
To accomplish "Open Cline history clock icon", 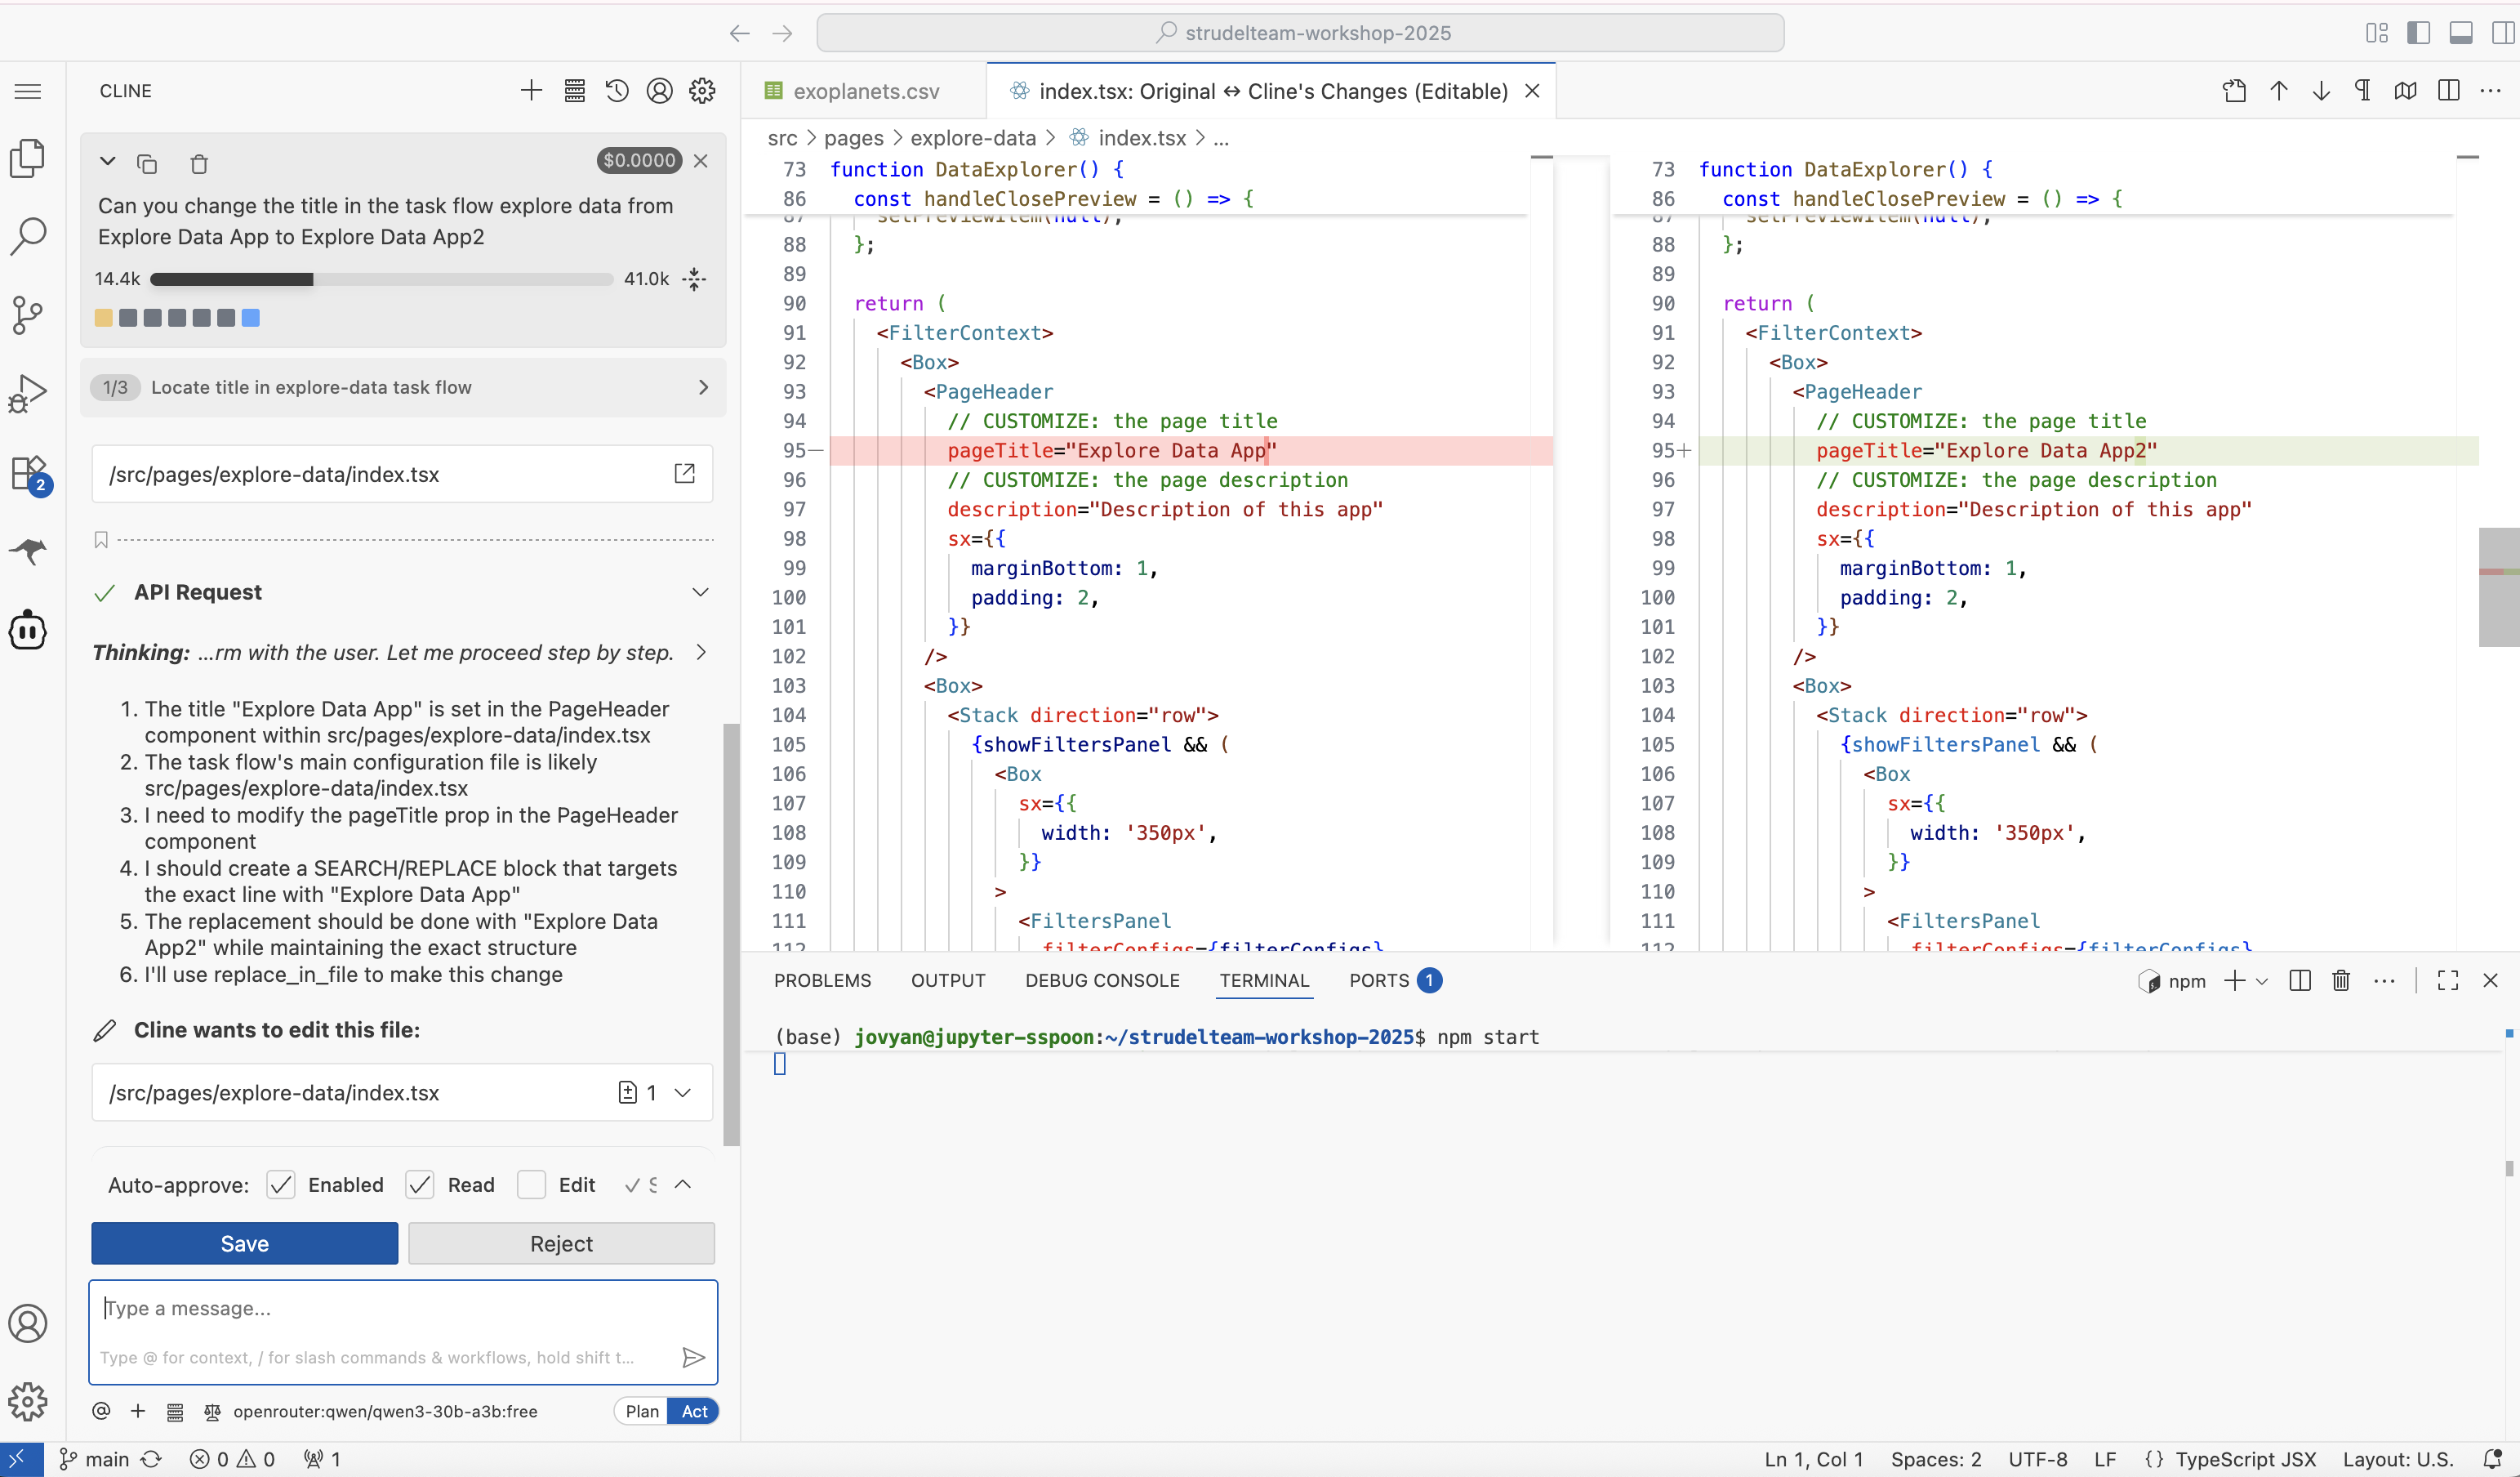I will point(617,91).
